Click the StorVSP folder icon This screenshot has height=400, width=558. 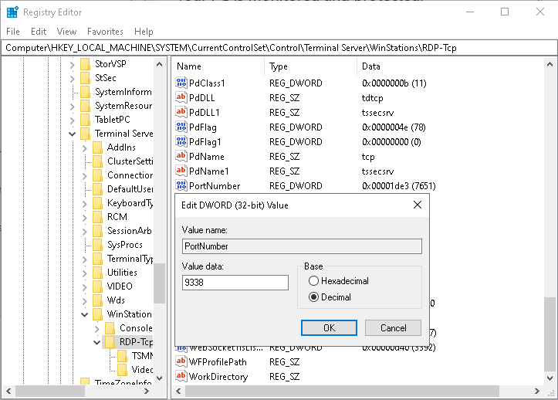point(86,64)
